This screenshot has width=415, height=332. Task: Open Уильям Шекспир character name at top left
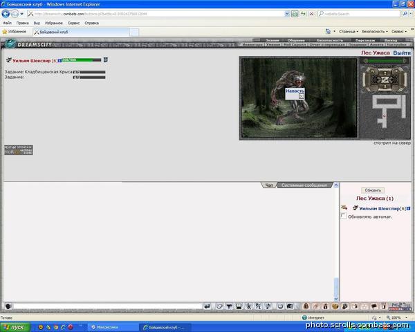[x=31, y=61]
